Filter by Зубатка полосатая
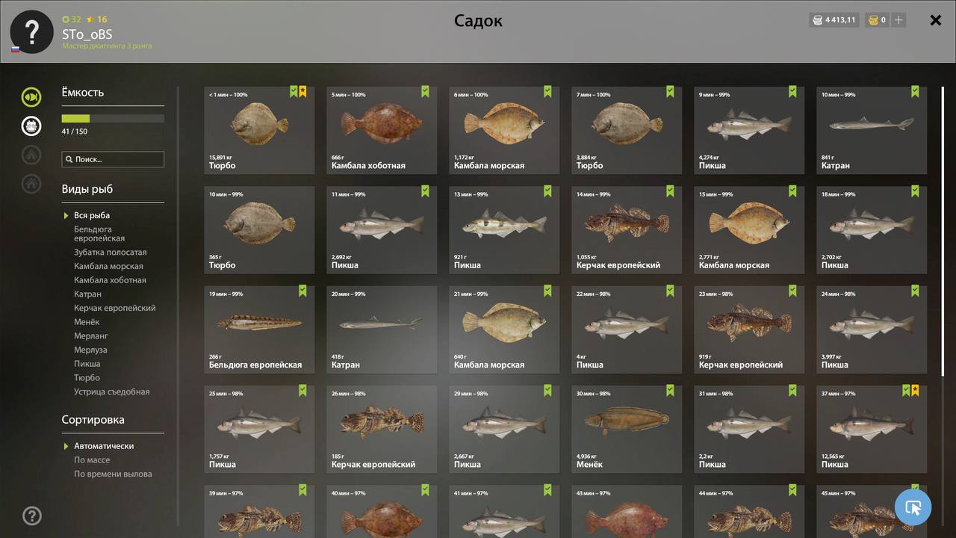The image size is (956, 538). pyautogui.click(x=111, y=253)
